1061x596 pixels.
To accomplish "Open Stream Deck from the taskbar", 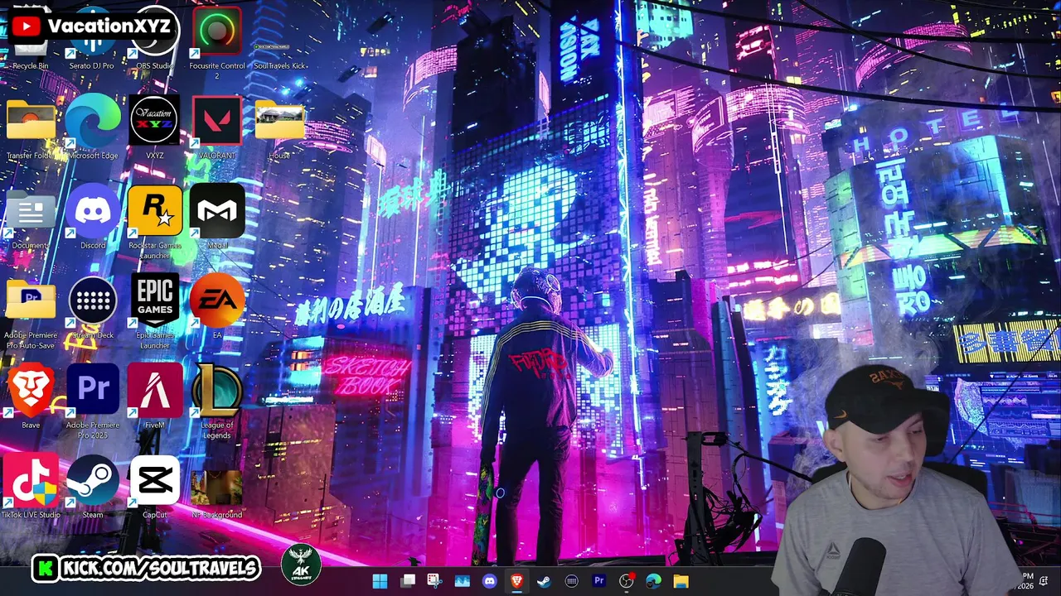I will coord(571,581).
